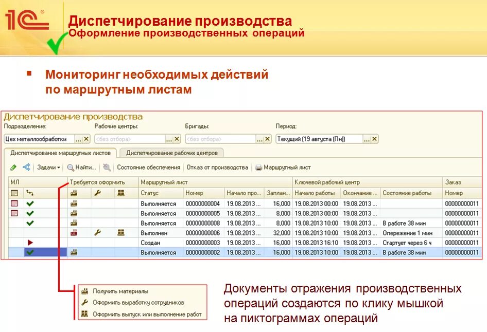This screenshot has width=487, height=332.
Task: Click the blue structure icon beside the pencil
Action: 26,167
